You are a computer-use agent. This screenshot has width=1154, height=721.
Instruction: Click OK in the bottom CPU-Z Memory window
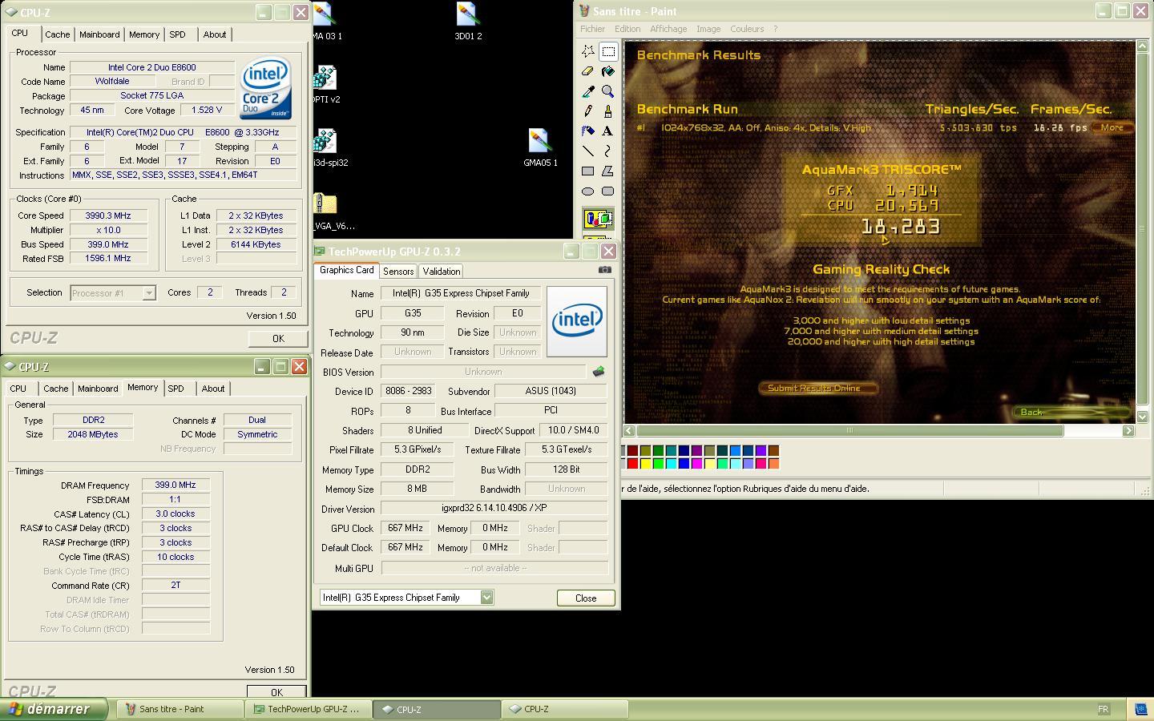[276, 692]
